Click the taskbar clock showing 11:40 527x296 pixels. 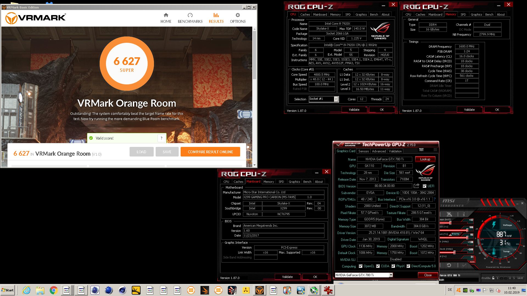click(x=511, y=290)
